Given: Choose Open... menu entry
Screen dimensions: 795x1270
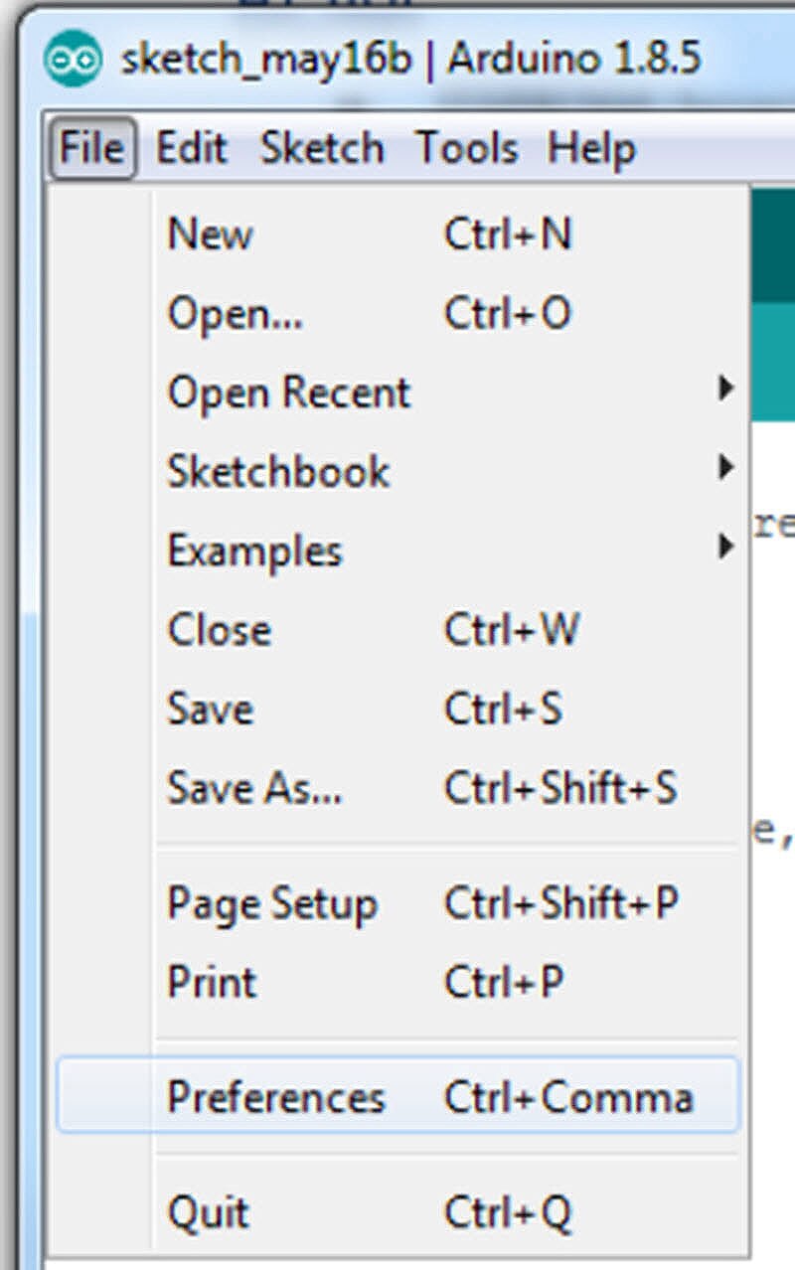Looking at the screenshot, I should [236, 314].
